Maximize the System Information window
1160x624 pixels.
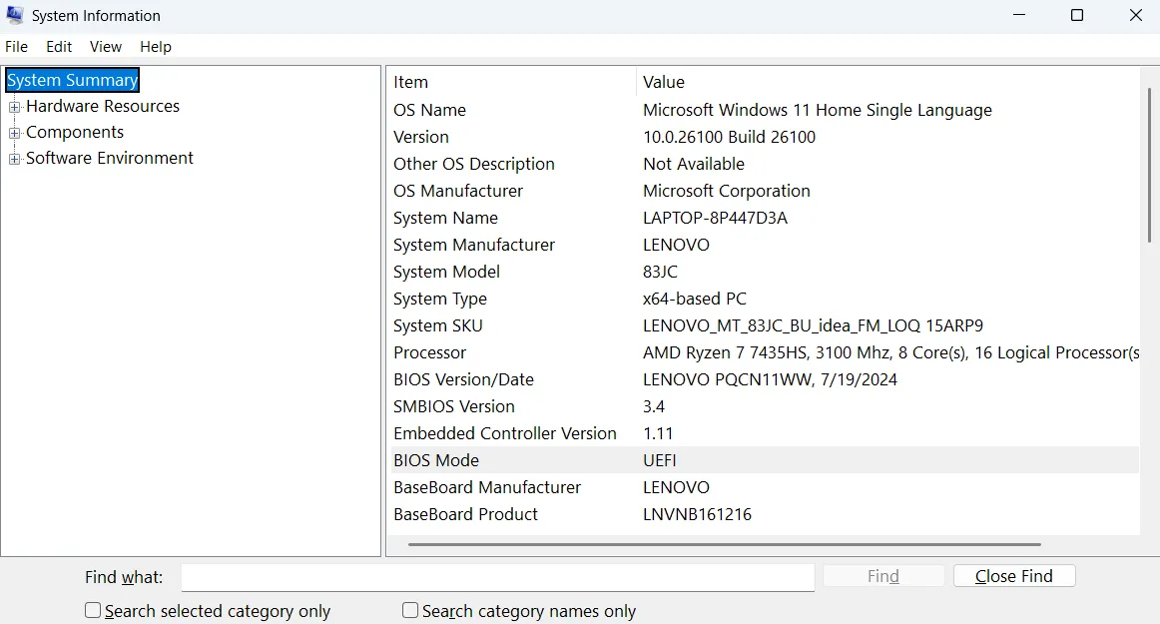pyautogui.click(x=1077, y=16)
